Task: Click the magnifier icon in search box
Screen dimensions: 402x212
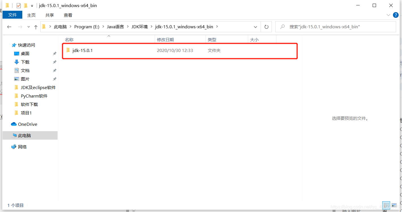Action: tap(282, 27)
